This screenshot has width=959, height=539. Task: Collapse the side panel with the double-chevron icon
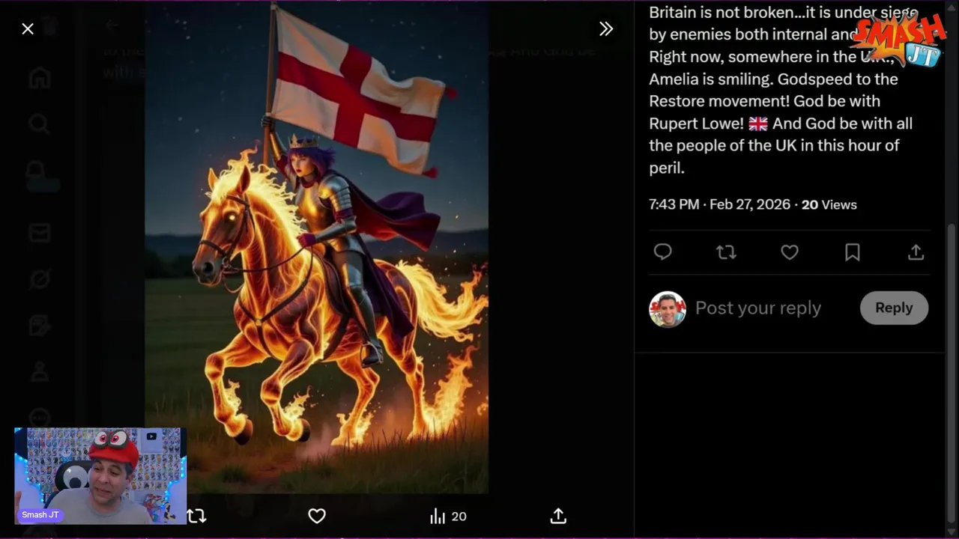click(x=606, y=29)
